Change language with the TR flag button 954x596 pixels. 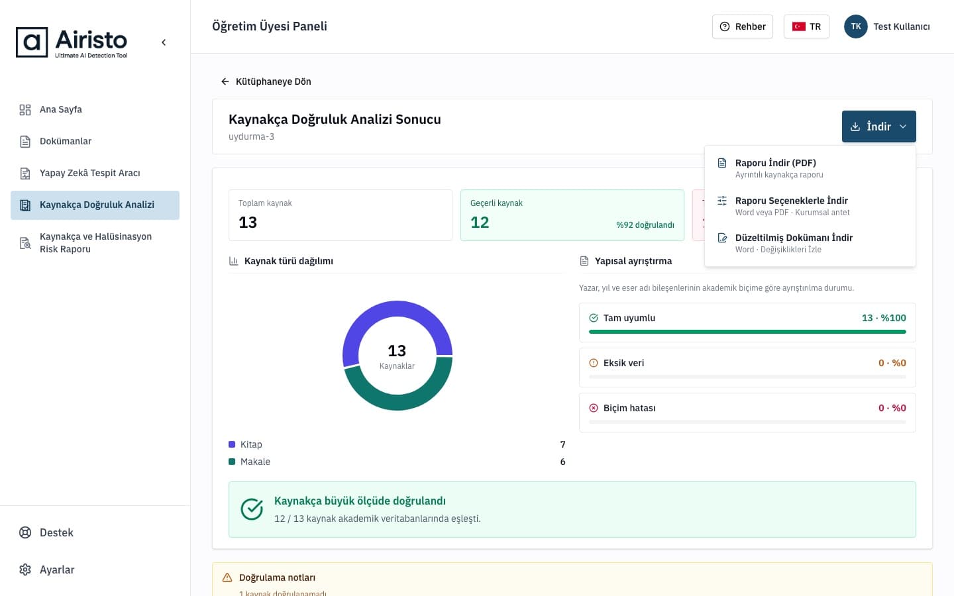point(806,26)
